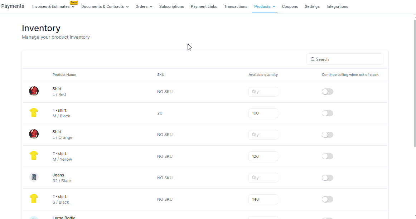
Task: Click the Available quantity column header
Action: tap(263, 75)
